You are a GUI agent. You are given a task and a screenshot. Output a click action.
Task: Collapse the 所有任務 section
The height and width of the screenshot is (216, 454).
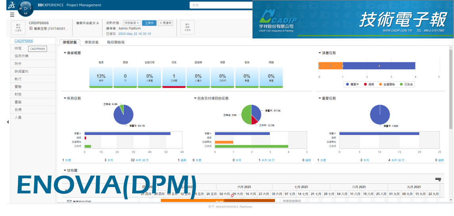pos(65,98)
